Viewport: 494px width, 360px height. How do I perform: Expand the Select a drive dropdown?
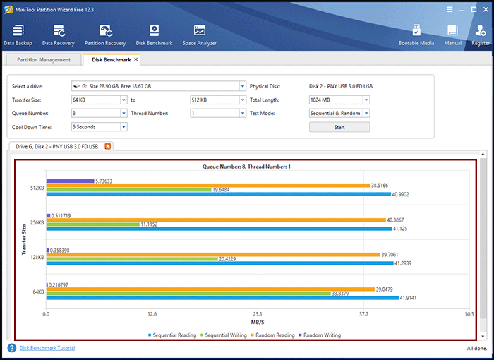point(243,86)
